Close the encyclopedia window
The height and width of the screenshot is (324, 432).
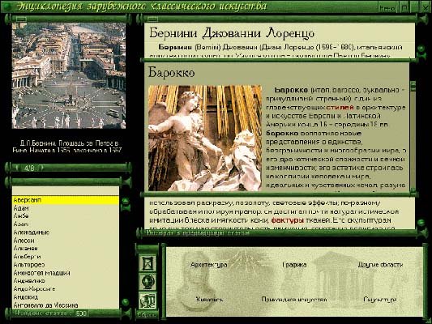pos(426,8)
